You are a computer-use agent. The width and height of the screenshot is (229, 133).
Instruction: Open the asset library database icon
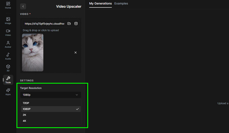point(76,24)
